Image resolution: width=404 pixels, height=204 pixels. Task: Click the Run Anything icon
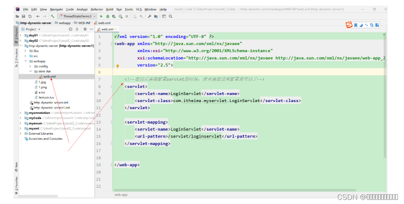(164, 16)
